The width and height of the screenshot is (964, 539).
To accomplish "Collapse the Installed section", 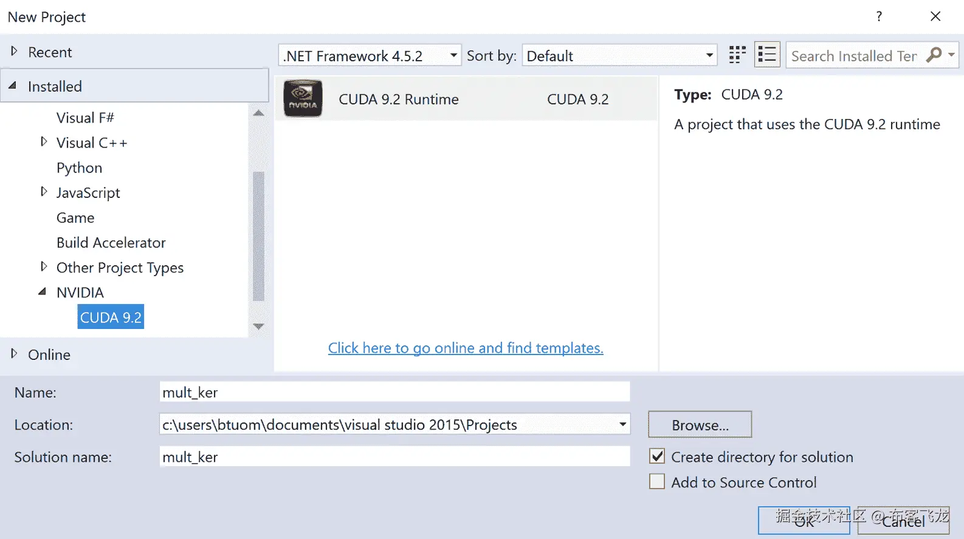I will [12, 86].
